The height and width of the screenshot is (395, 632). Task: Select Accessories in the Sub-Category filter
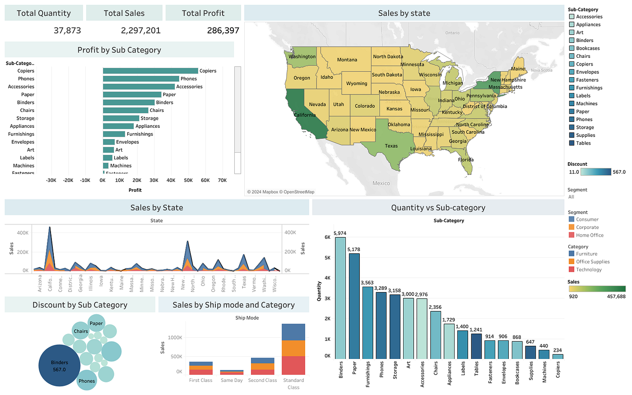pos(572,16)
